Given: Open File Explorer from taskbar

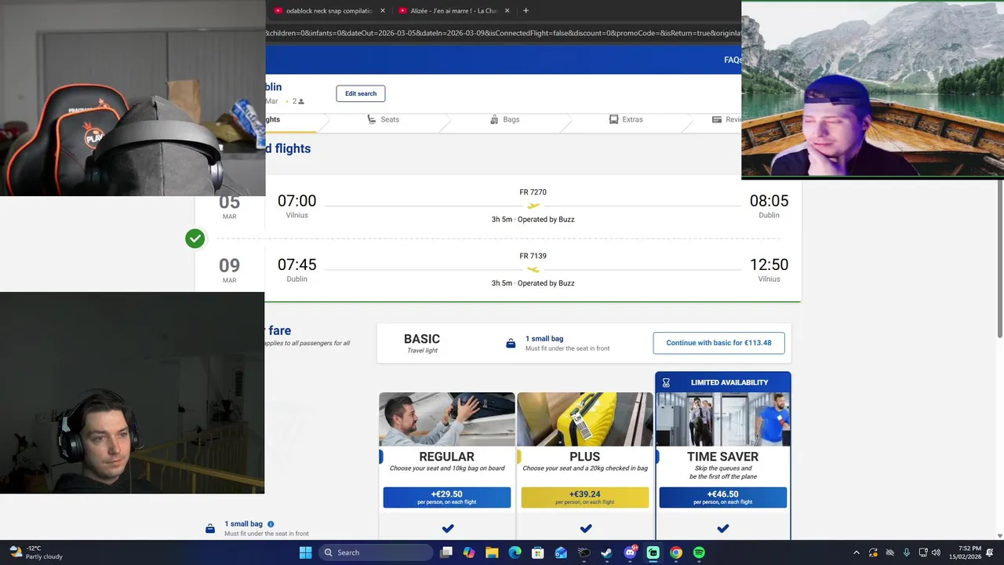Looking at the screenshot, I should 492,552.
